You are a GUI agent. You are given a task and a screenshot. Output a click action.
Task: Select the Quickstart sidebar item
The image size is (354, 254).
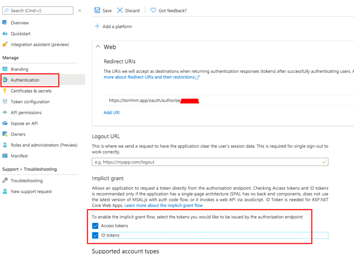pos(20,33)
